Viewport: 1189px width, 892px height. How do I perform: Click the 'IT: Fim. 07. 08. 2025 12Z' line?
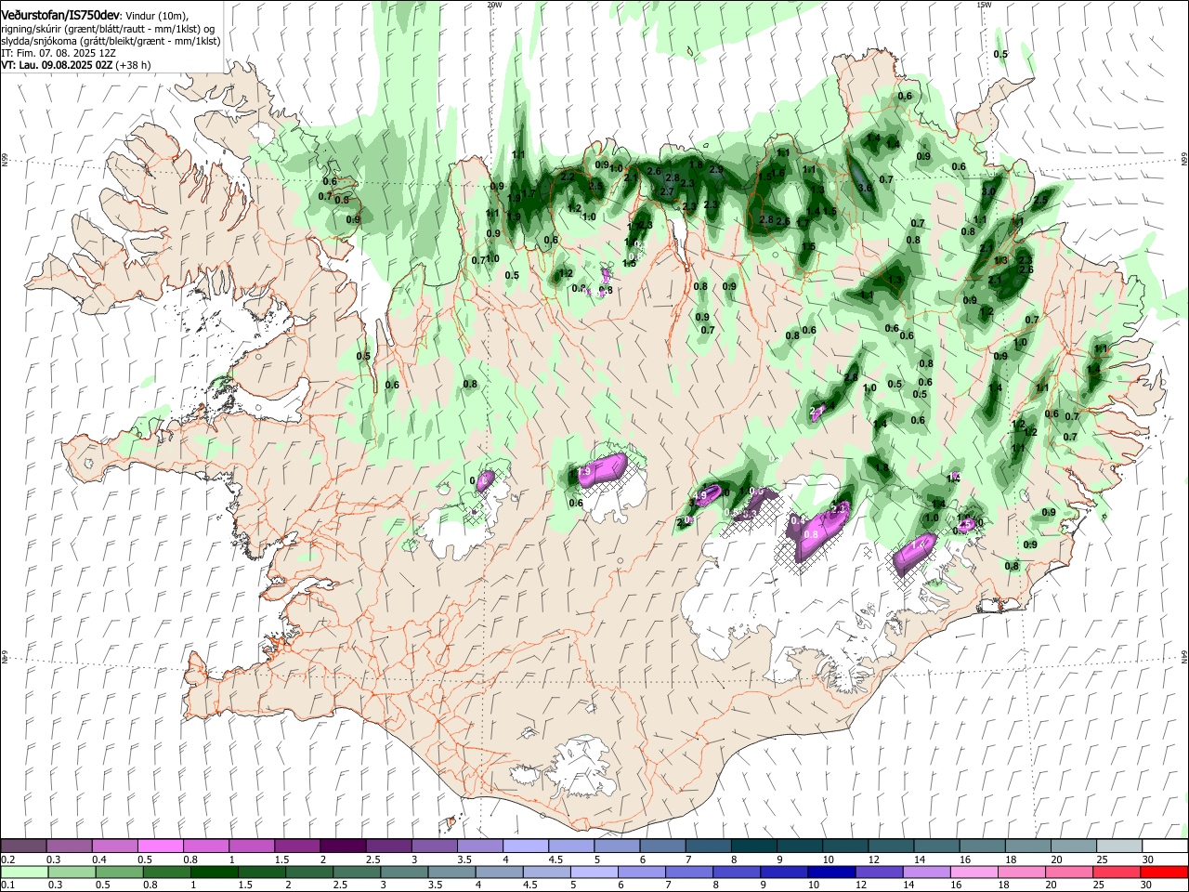click(59, 53)
